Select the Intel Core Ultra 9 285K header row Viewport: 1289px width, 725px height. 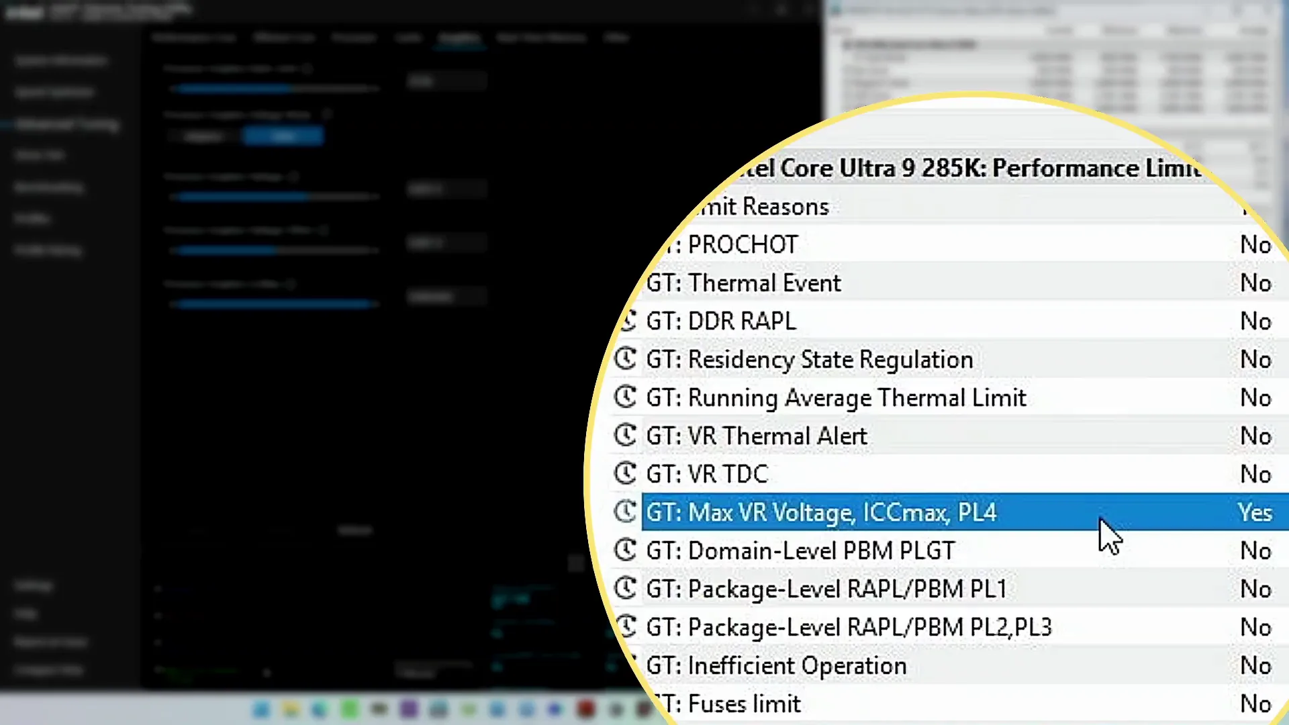coord(970,168)
